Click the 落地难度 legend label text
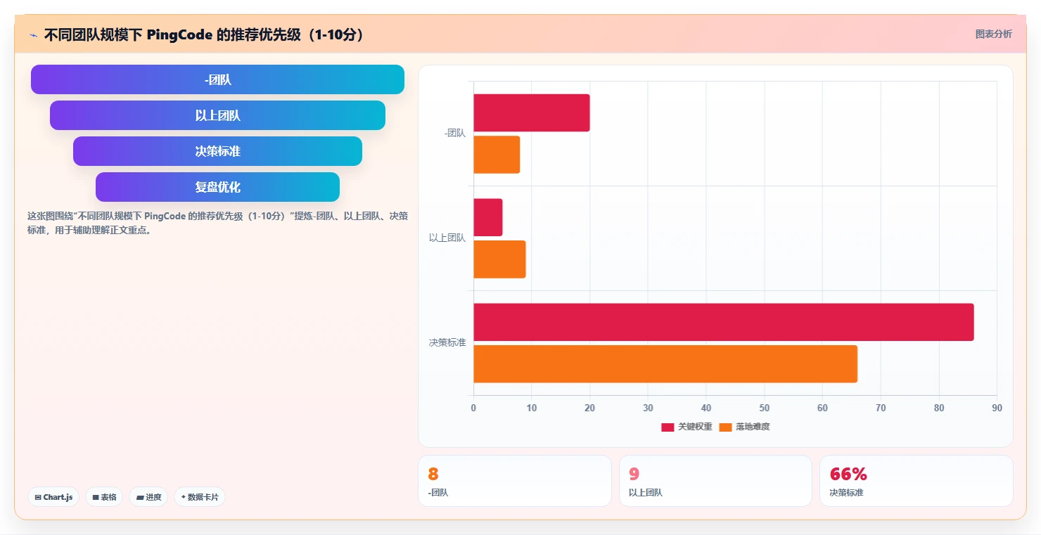 tap(753, 427)
